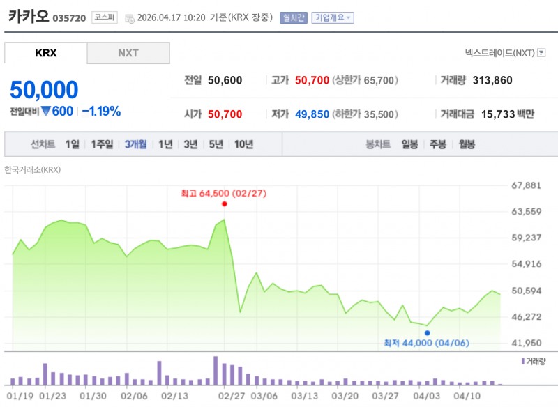The width and height of the screenshot is (558, 407).
Task: Select the 1일 line chart period
Action: [73, 145]
